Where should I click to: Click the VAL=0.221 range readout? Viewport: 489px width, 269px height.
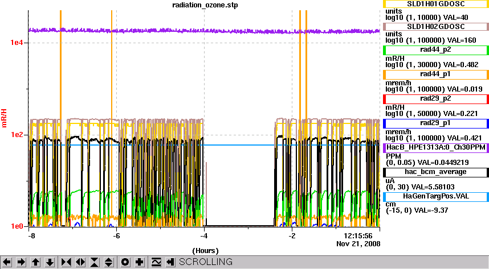tap(431, 114)
